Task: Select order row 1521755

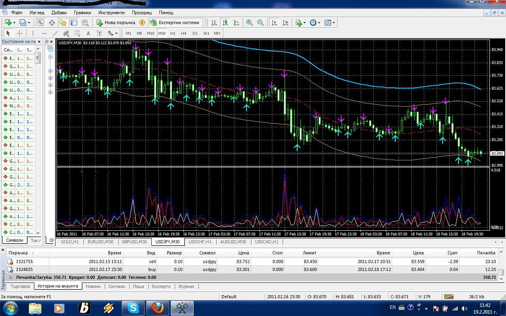Action: click(251, 261)
